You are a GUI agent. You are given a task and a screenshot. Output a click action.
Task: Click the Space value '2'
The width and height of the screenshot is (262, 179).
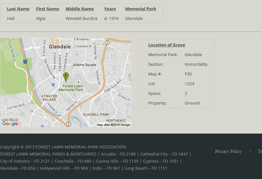click(x=186, y=93)
